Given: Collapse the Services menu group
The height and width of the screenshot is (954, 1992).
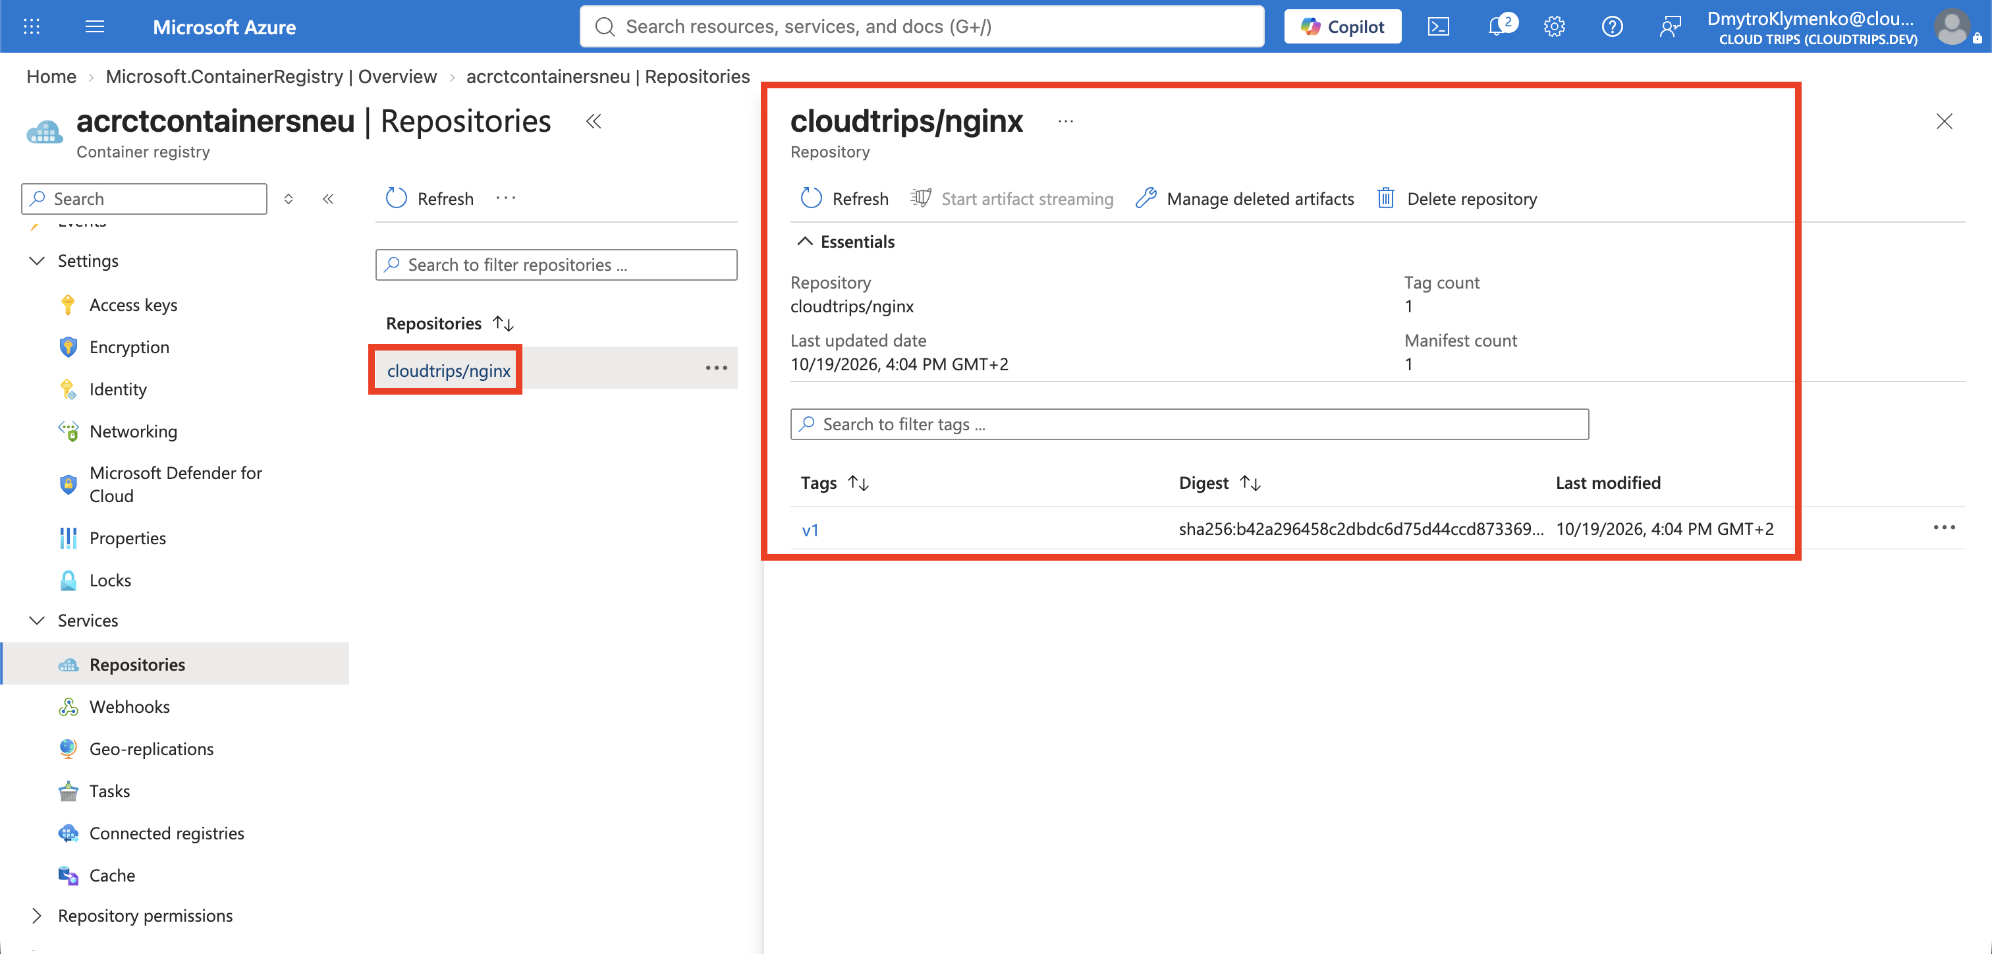Looking at the screenshot, I should coord(36,621).
